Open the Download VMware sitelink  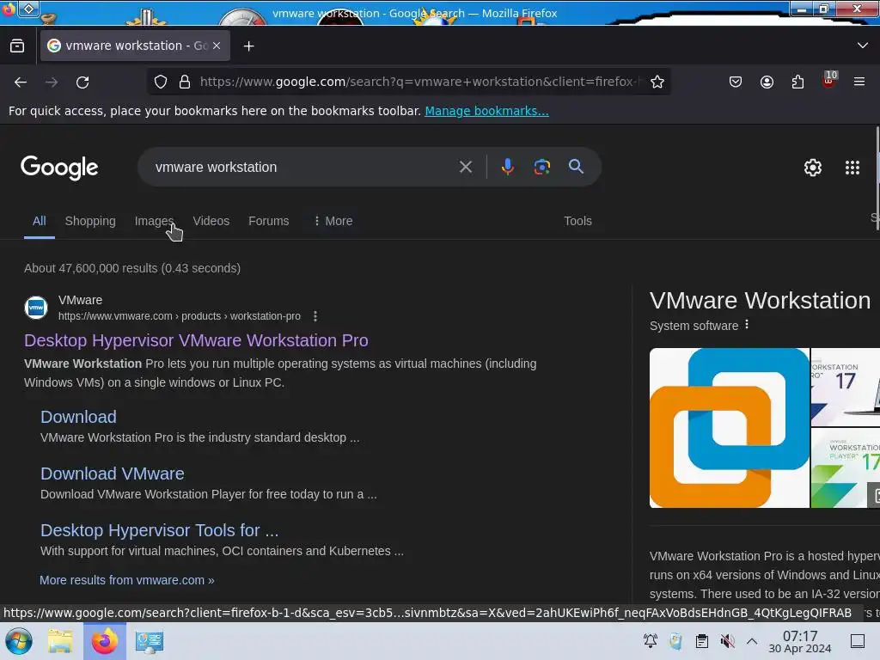[113, 474]
